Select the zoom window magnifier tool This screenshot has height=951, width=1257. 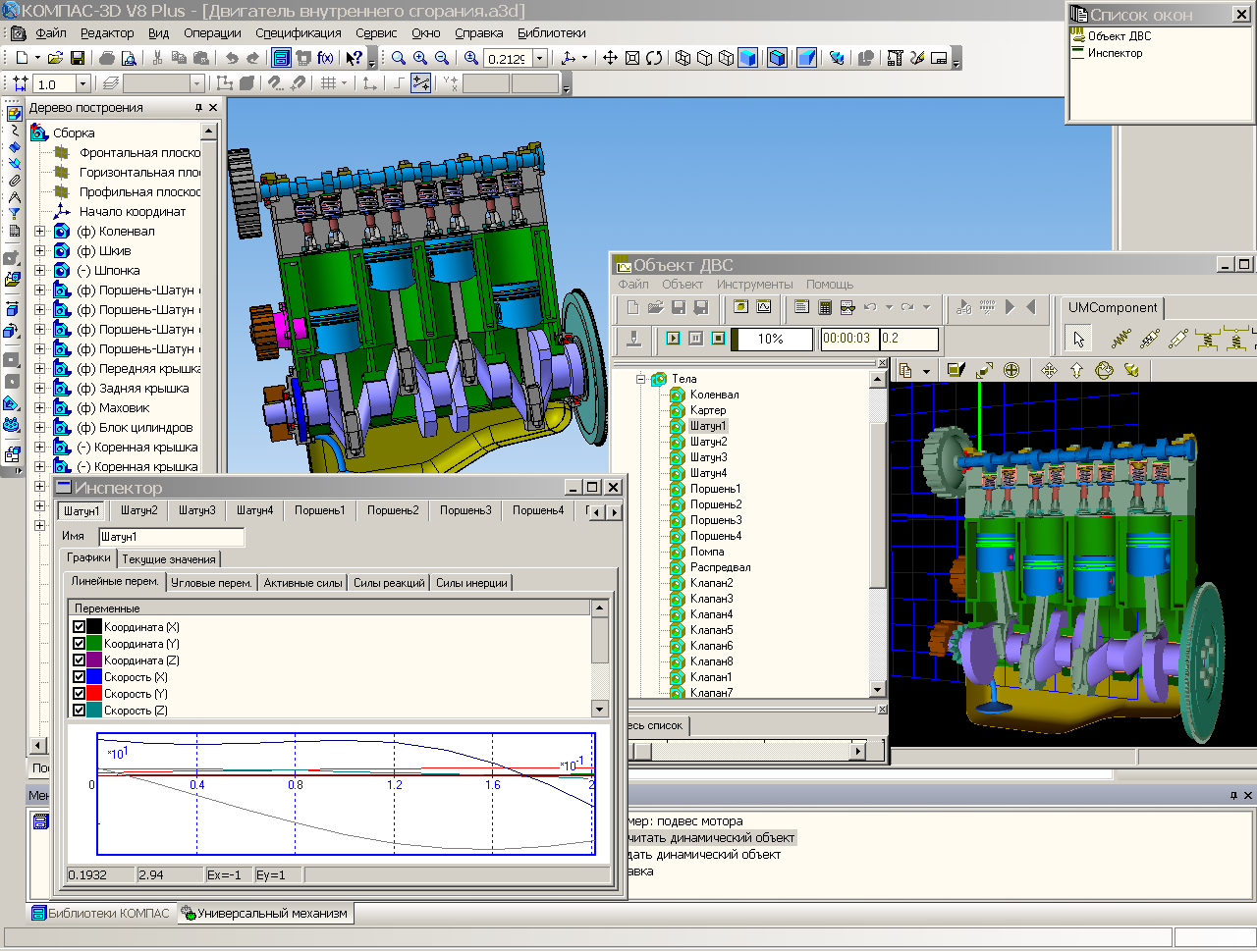399,58
